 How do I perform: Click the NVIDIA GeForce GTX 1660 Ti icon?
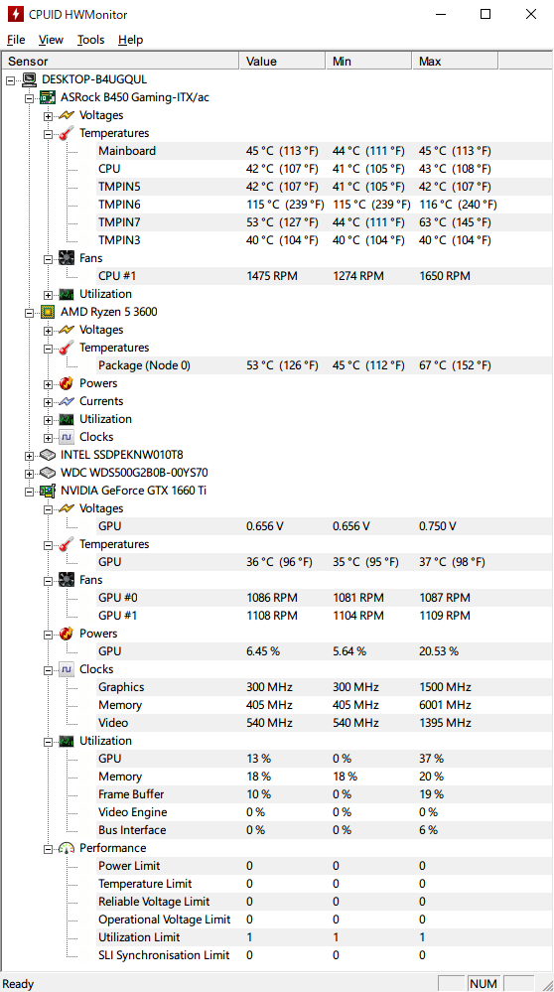coord(48,491)
